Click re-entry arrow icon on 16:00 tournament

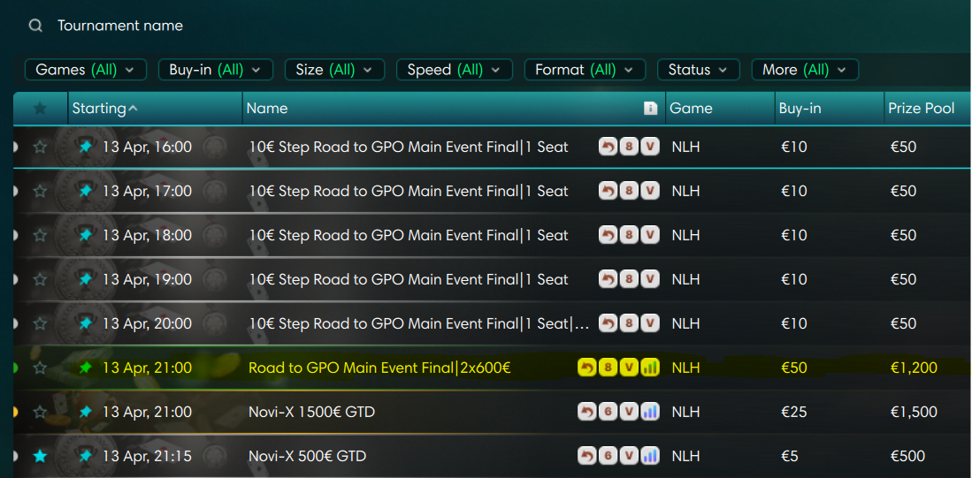point(608,147)
